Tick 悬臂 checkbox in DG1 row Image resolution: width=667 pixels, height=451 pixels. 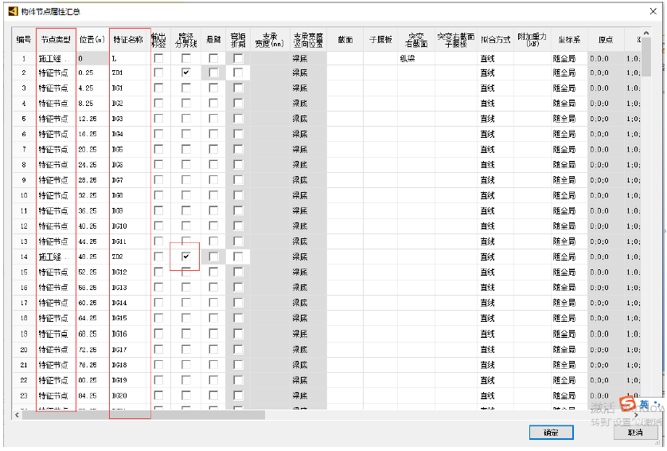coord(213,88)
